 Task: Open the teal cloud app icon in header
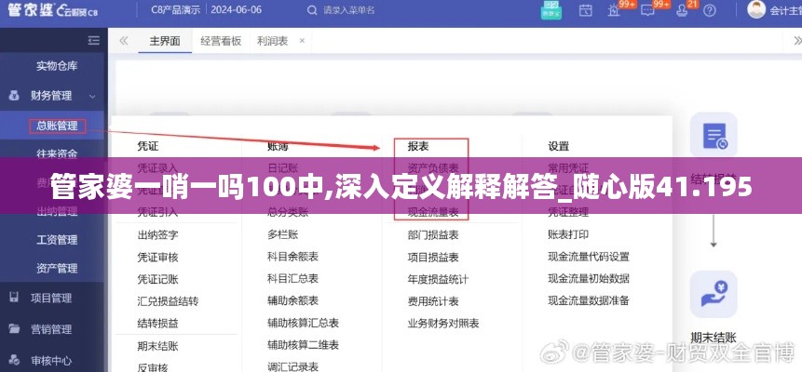point(551,11)
